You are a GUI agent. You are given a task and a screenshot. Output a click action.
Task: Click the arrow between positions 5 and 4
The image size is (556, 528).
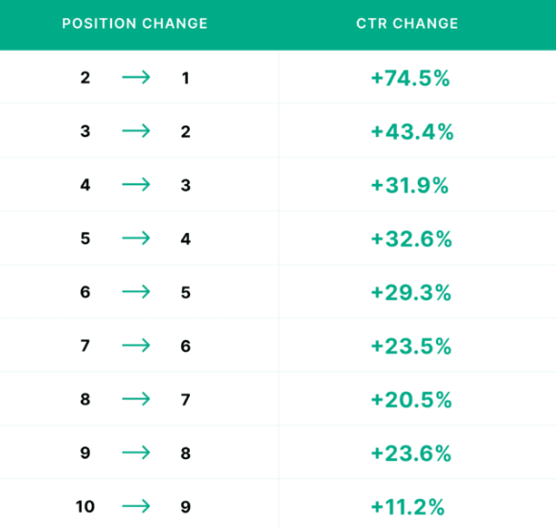pos(136,238)
